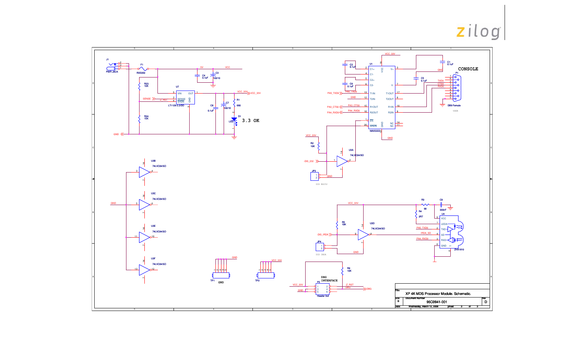Click the revision letter 'D' in title block
The height and width of the screenshot is (357, 588).
(486, 302)
